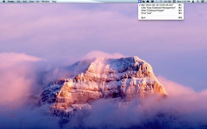207x129 pixels.
Task: Click the 99% battery indicator
Action: (x=167, y=2)
